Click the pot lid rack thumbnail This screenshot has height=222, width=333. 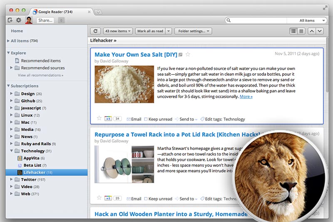coord(124,164)
